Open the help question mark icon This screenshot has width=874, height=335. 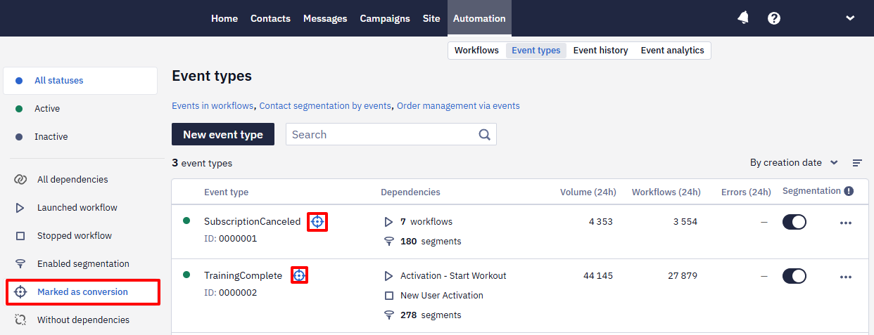(x=774, y=18)
